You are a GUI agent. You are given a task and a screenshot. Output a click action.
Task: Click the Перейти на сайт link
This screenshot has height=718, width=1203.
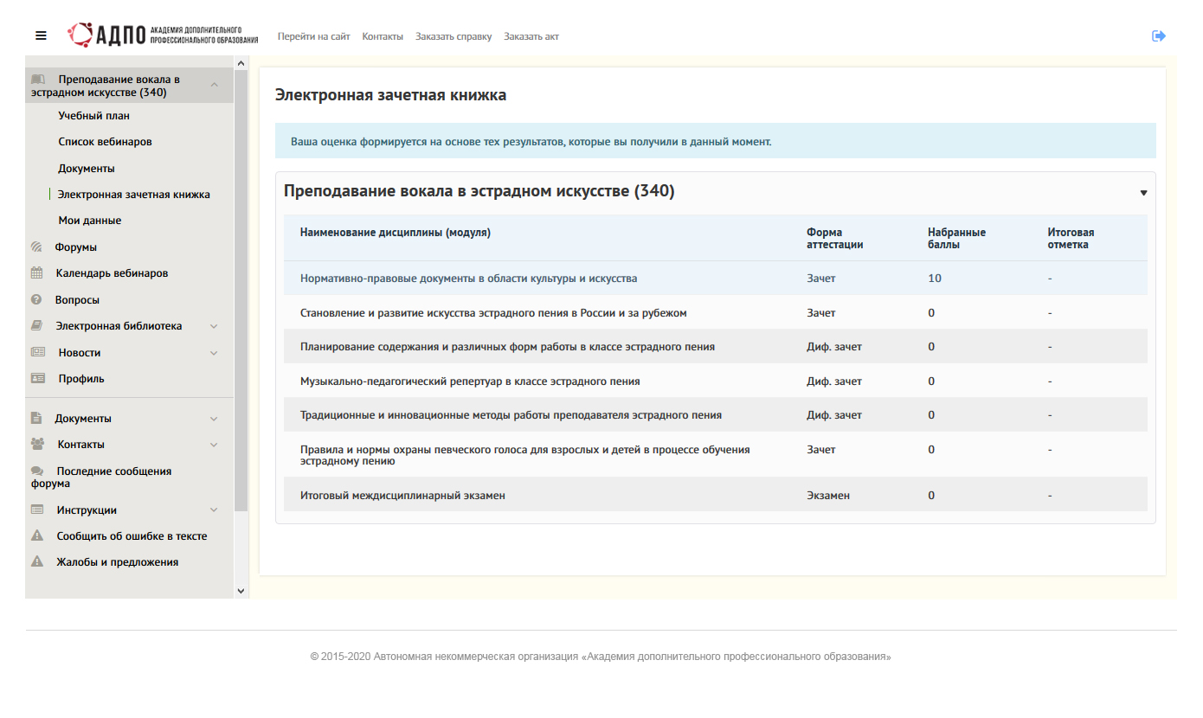tap(313, 36)
